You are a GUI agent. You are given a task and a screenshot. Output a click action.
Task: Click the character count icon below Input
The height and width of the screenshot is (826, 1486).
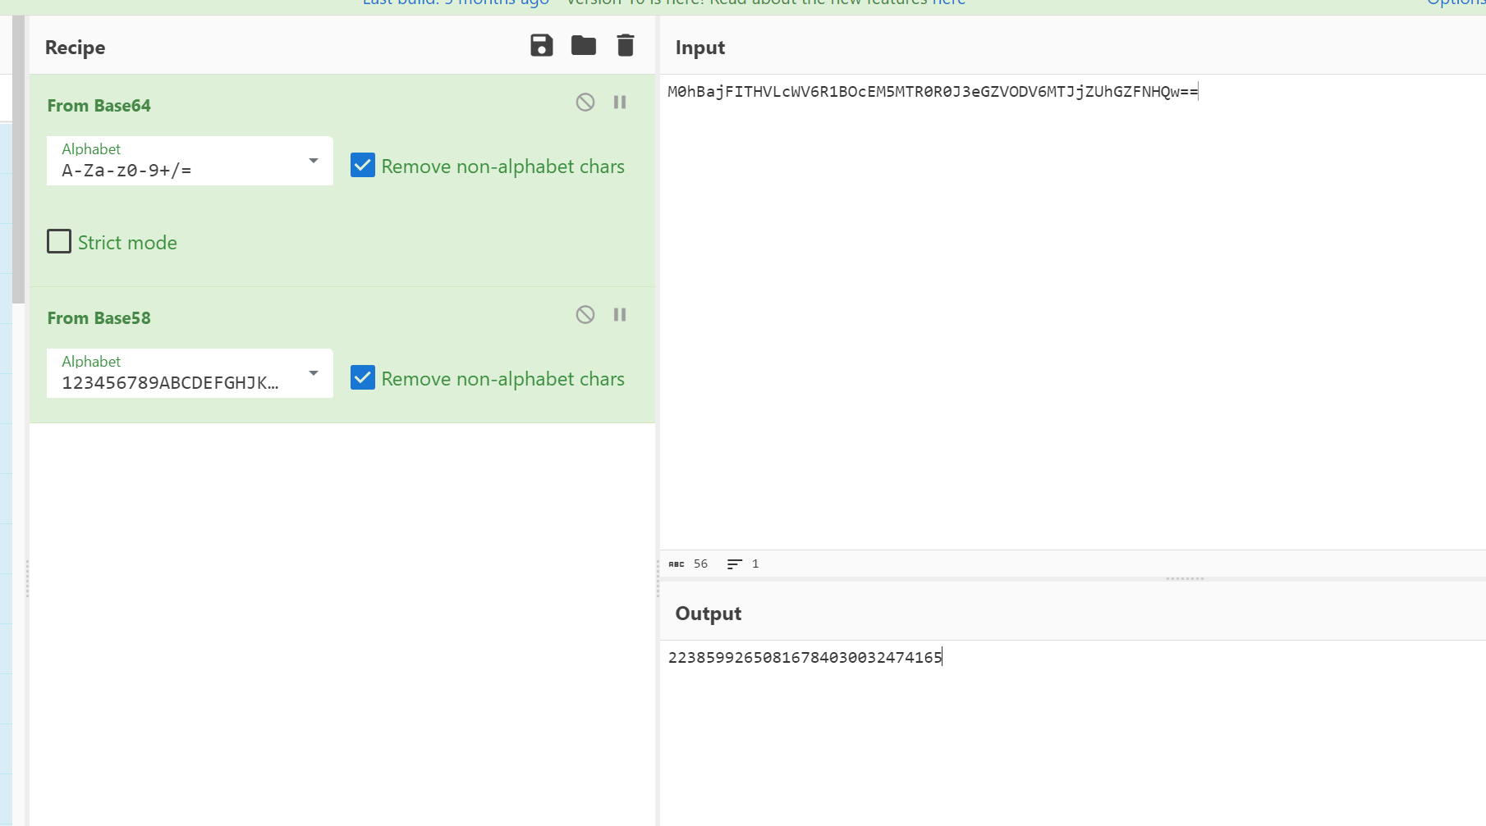pos(676,564)
